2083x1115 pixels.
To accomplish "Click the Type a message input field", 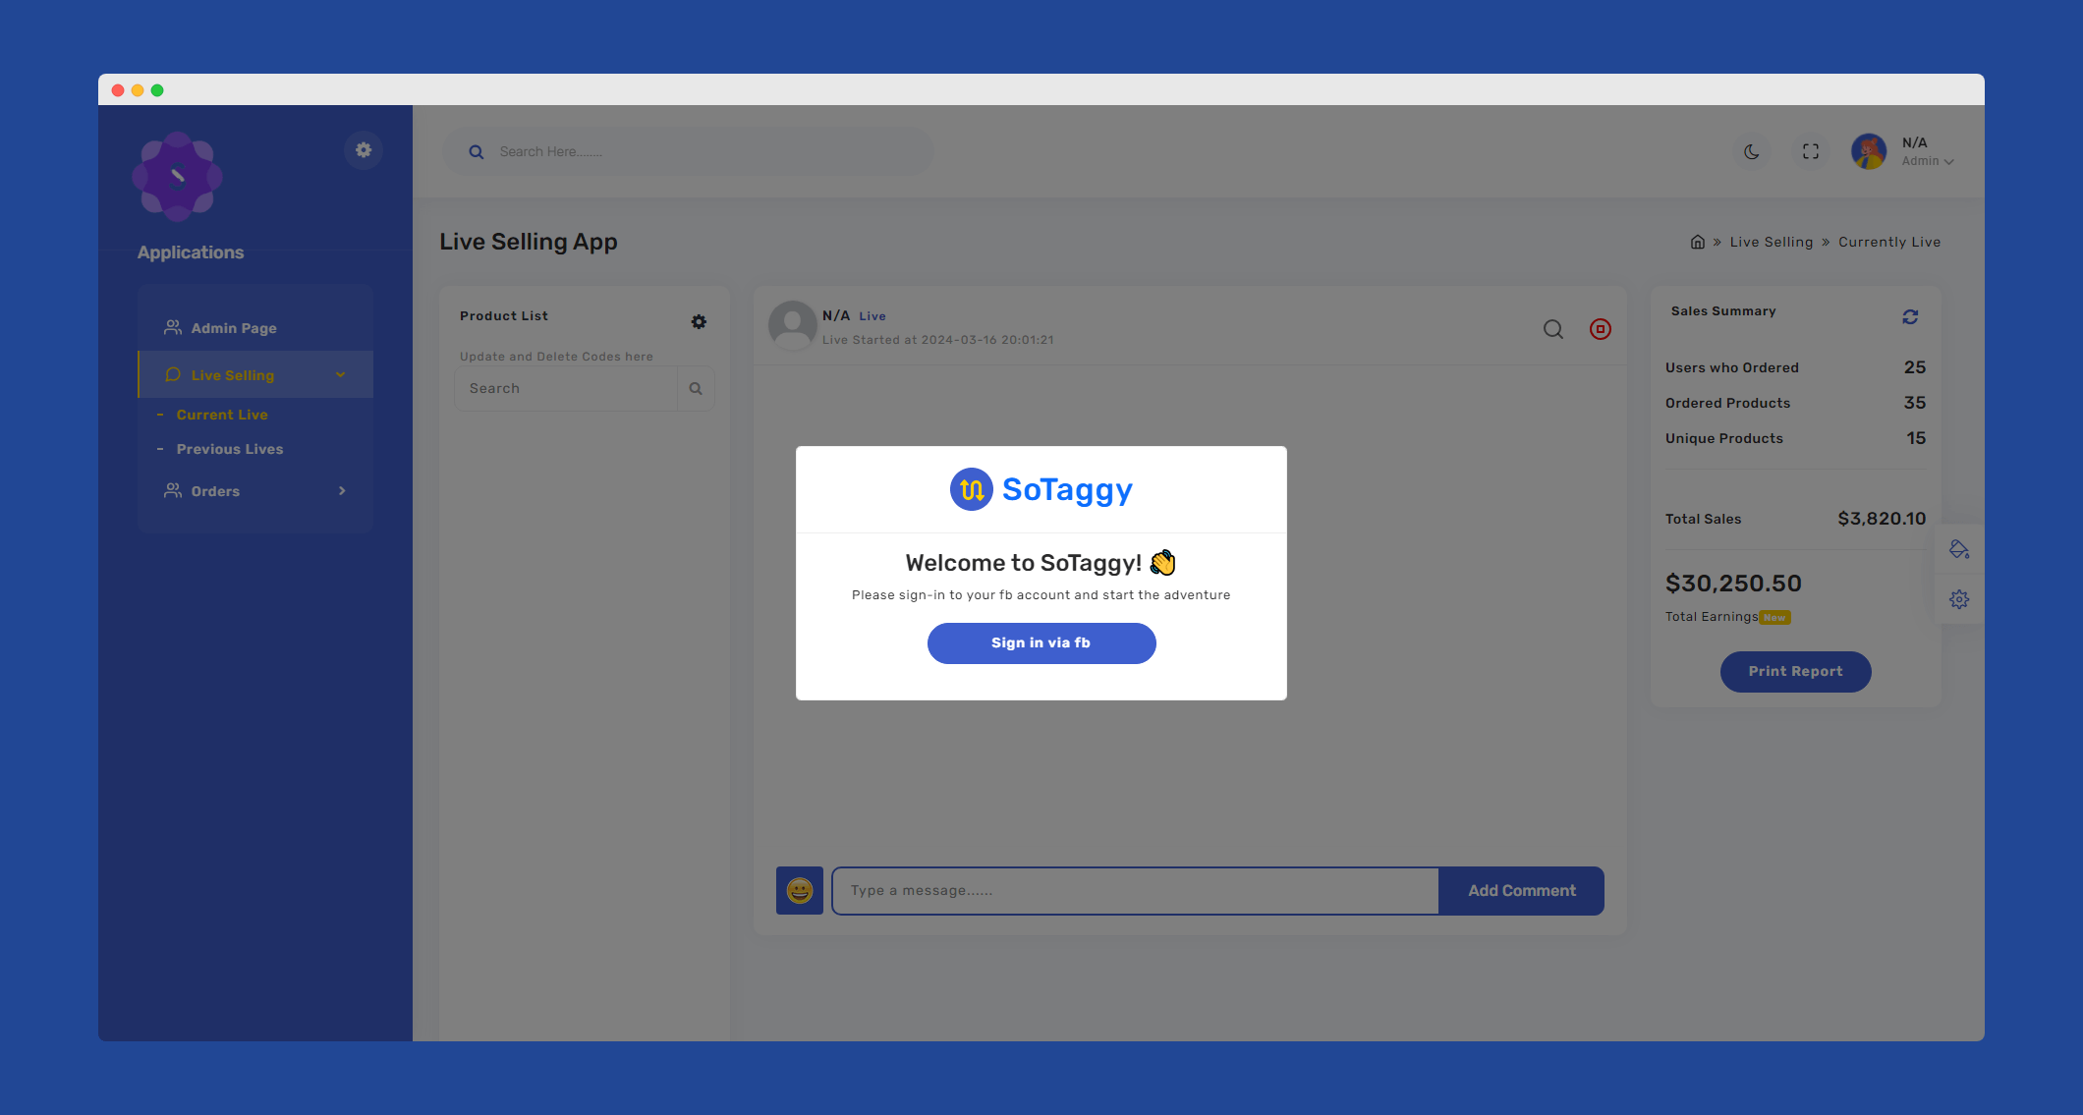I will [x=1135, y=891].
